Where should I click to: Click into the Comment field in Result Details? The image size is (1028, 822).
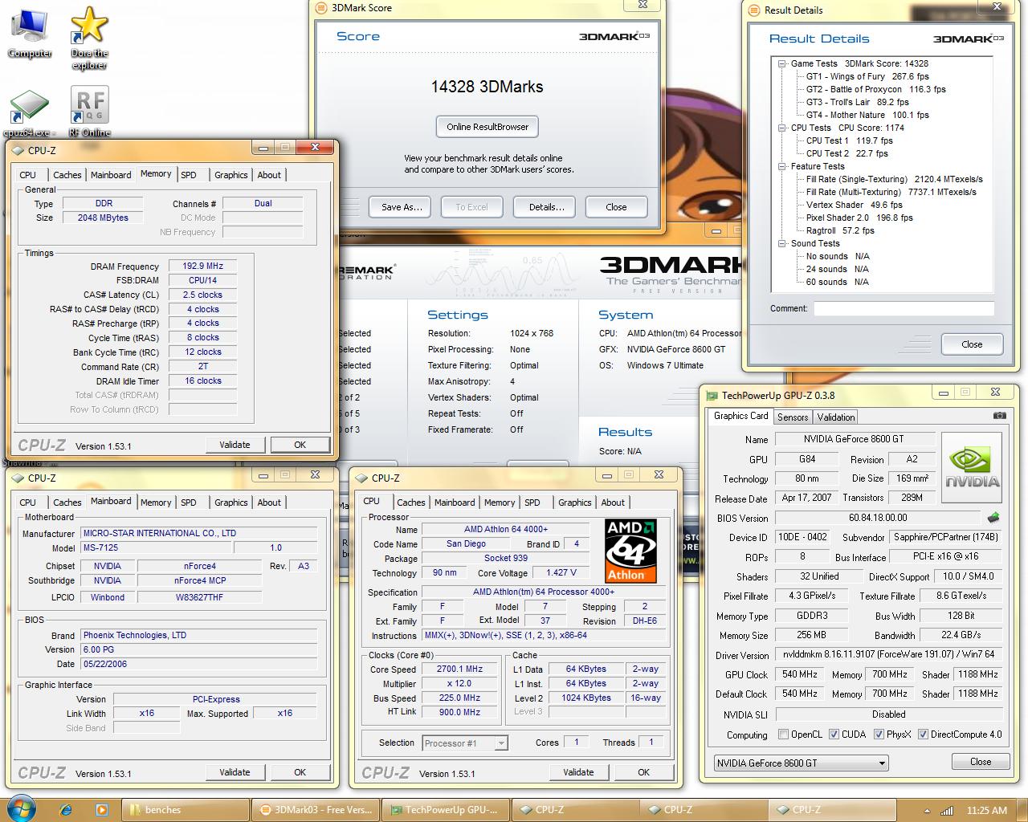tap(904, 309)
